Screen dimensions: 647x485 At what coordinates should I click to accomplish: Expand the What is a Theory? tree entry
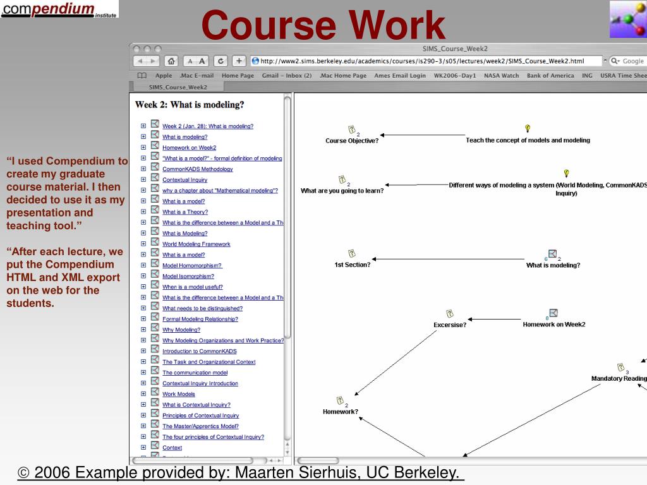pyautogui.click(x=143, y=212)
